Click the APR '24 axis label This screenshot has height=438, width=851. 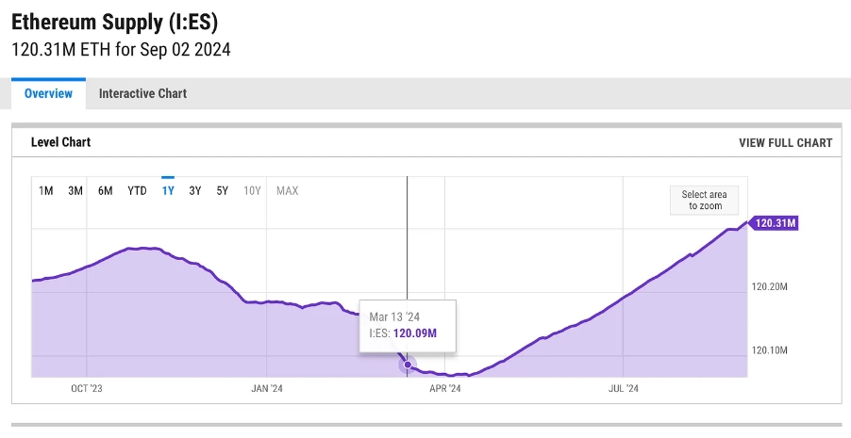445,389
